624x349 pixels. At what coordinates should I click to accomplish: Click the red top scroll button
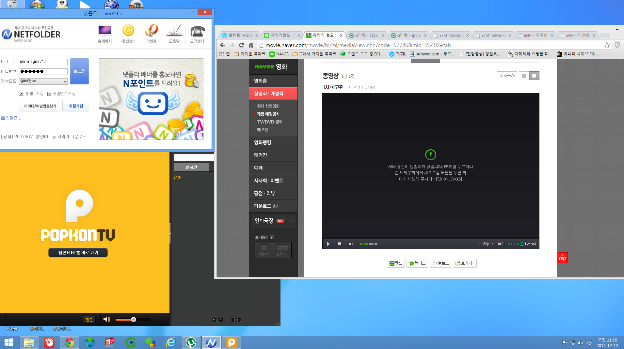point(562,257)
